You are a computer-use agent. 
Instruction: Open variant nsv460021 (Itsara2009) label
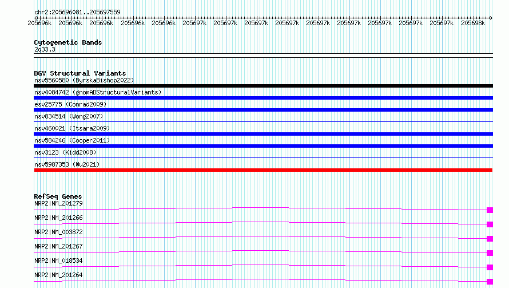[x=72, y=128]
